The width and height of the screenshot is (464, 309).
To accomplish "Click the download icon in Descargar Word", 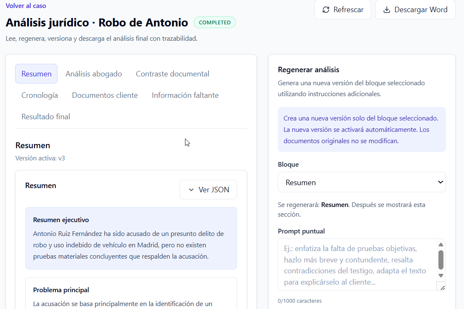I will pyautogui.click(x=386, y=10).
